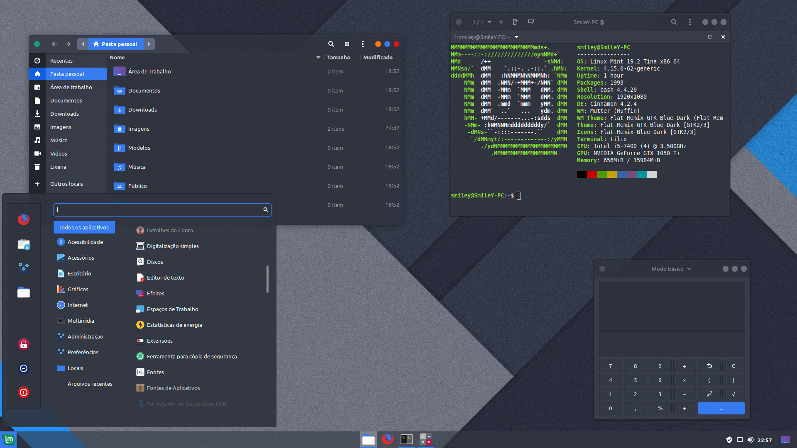Open Downloads in the file manager sidebar
Viewport: 797px width, 448px height.
click(64, 114)
